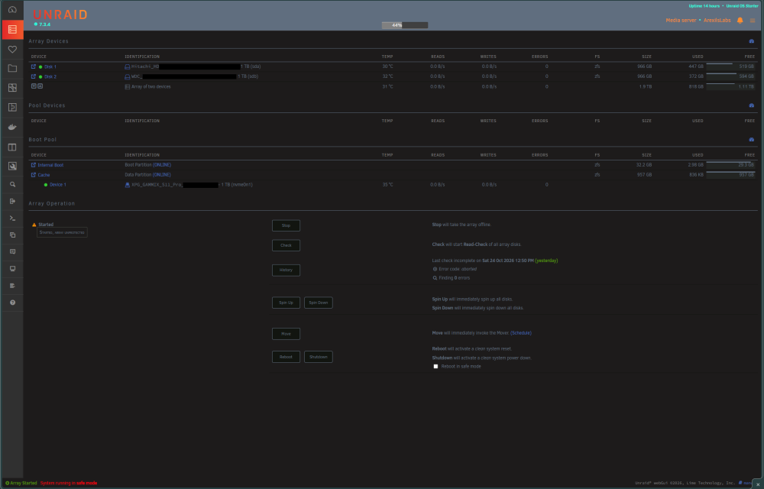The image size is (764, 489).
Task: Select the highlighted Main storage icon in sidebar
Action: pyautogui.click(x=13, y=30)
